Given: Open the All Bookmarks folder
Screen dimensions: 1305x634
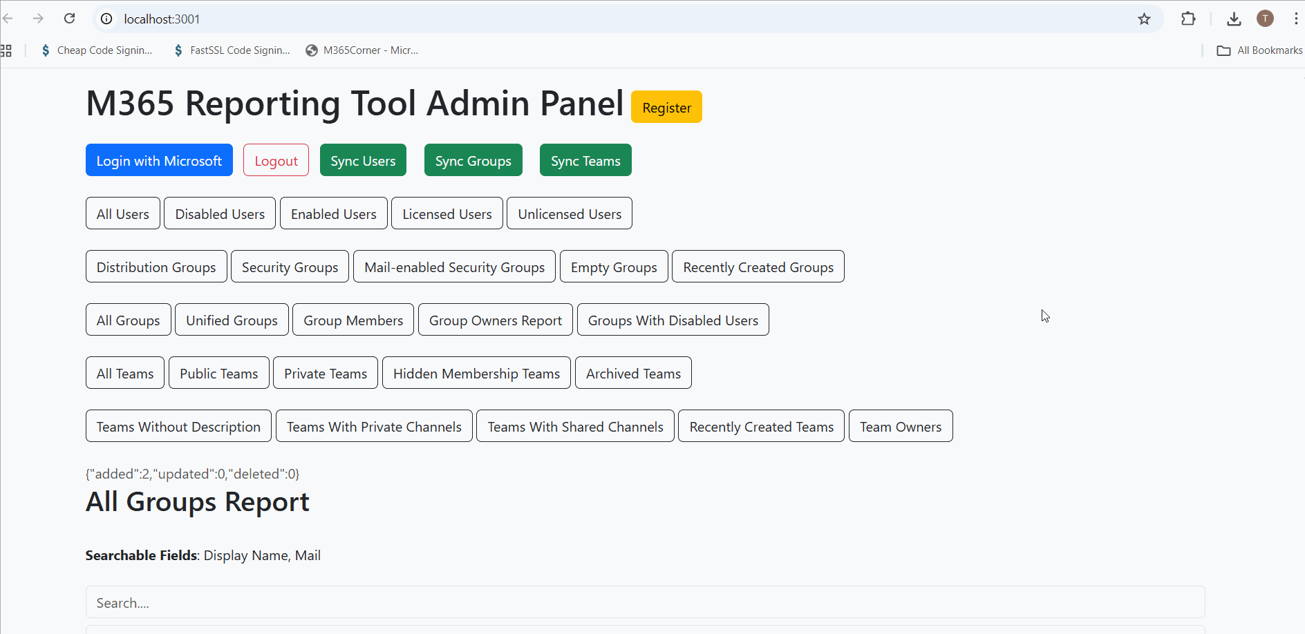Looking at the screenshot, I should point(1259,50).
